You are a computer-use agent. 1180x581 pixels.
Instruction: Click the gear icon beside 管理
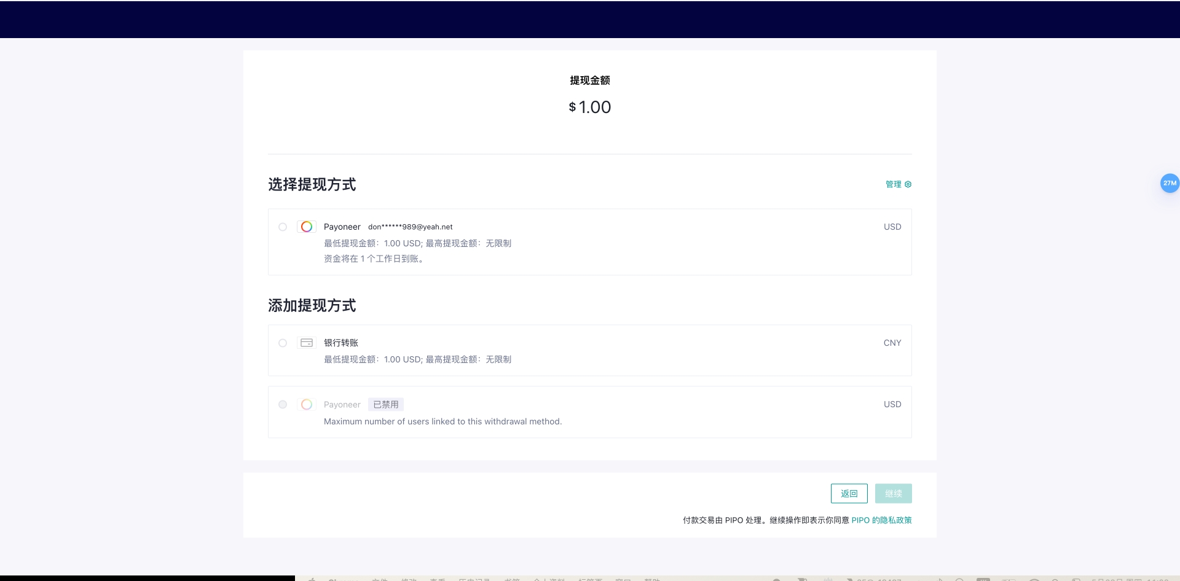(x=908, y=184)
